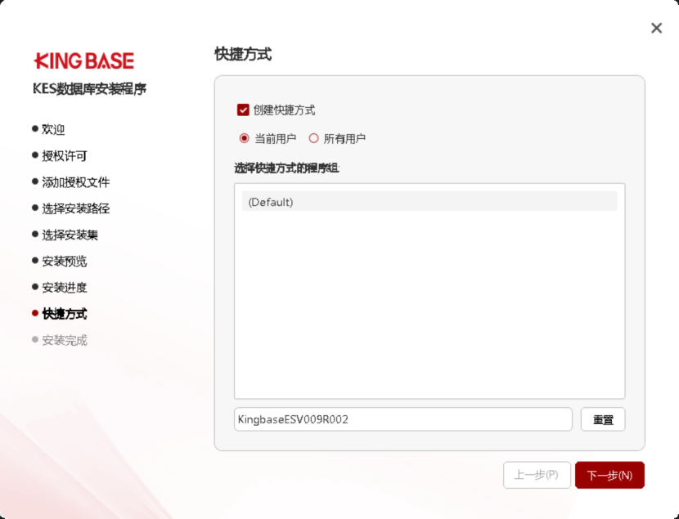The image size is (679, 519).
Task: Open the 安装预览 step
Action: click(x=64, y=261)
